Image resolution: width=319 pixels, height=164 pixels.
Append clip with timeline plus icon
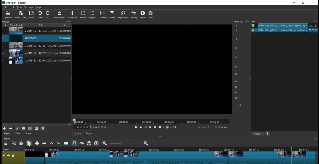click(x=37, y=143)
